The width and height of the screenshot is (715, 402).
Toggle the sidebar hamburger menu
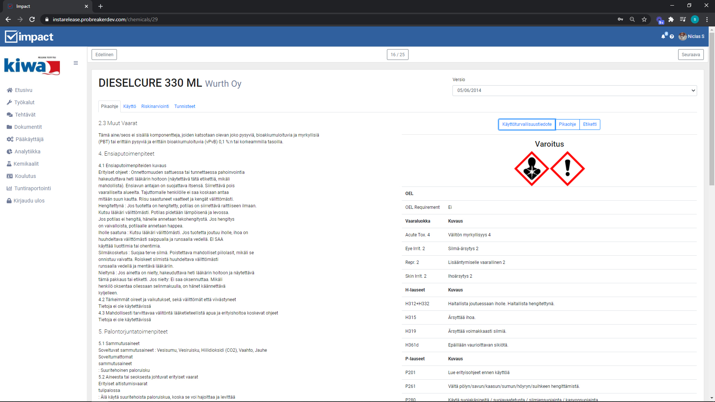(76, 63)
